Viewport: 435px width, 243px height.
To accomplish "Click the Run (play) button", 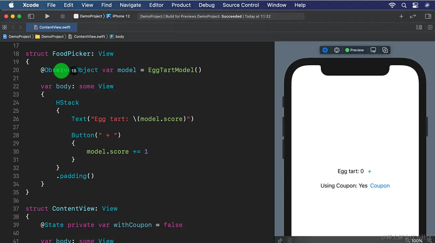I will pyautogui.click(x=47, y=16).
